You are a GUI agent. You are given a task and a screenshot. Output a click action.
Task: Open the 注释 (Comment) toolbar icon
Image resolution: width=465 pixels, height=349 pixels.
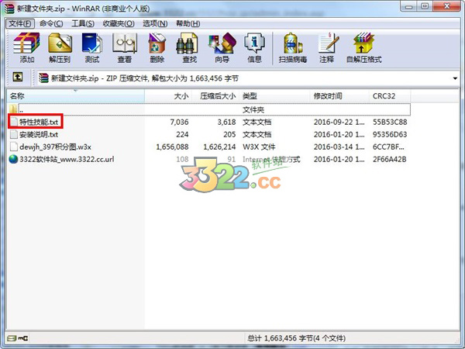coord(328,43)
